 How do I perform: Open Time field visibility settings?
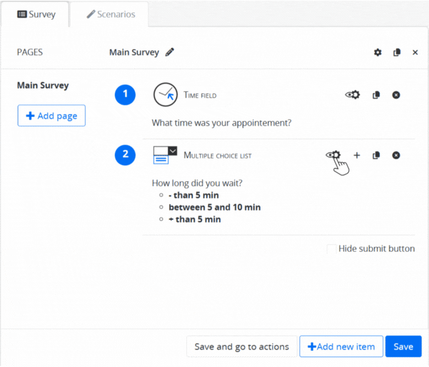click(352, 95)
